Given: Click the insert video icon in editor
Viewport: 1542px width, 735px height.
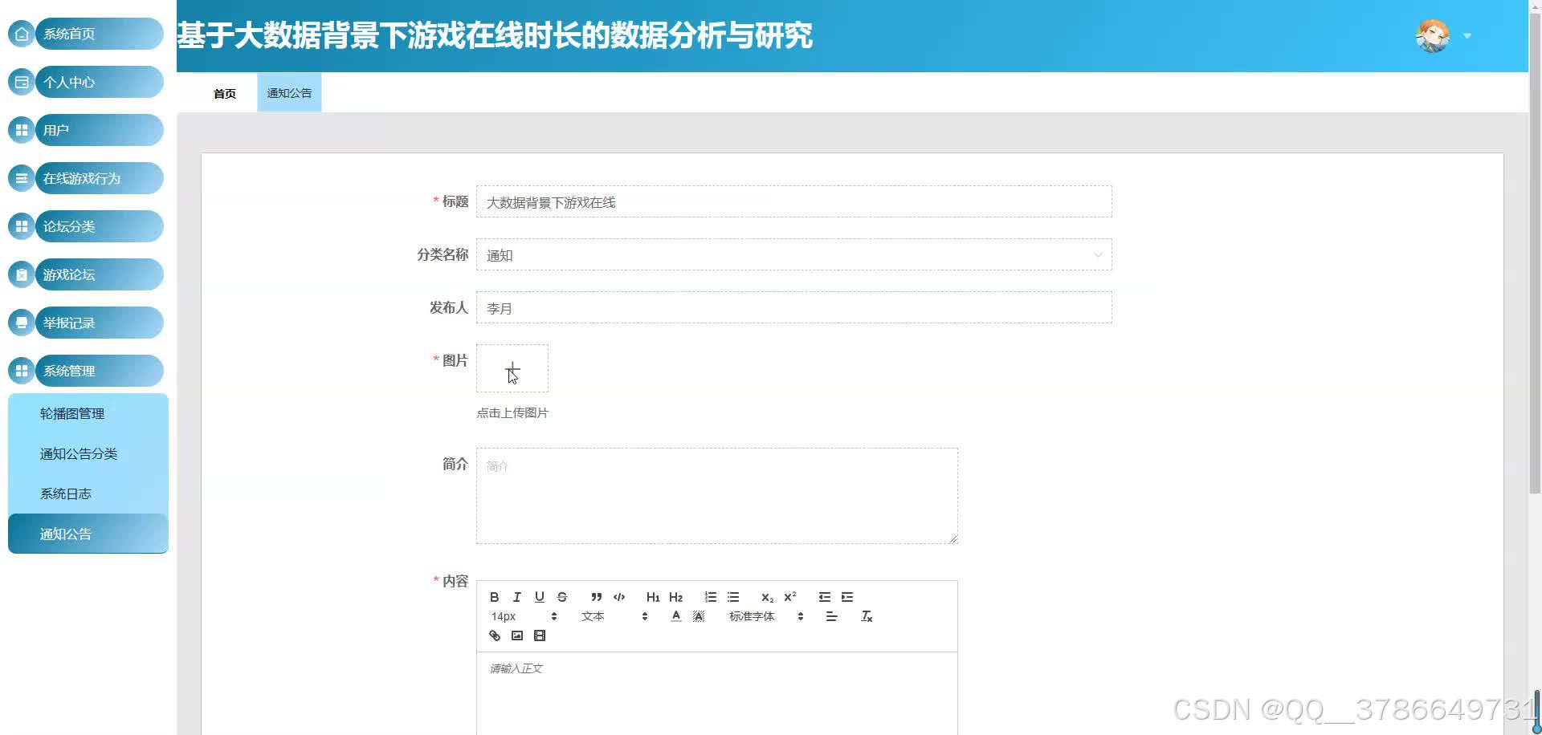Looking at the screenshot, I should [x=540, y=635].
